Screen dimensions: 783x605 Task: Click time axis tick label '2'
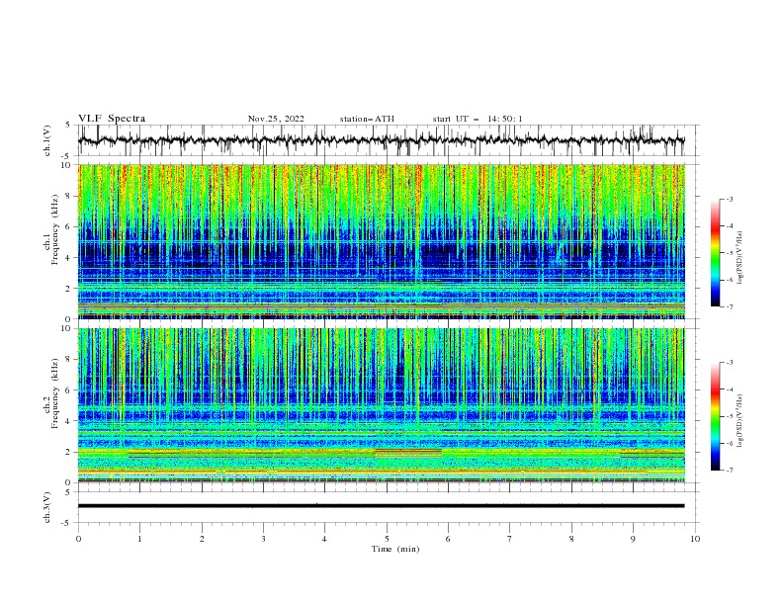(202, 539)
